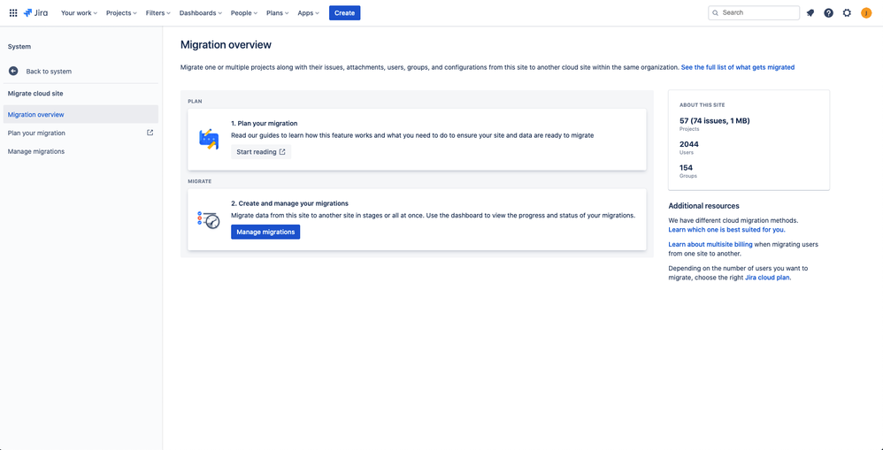Click 2. Create and manage your migrations title
The image size is (883, 450).
[x=290, y=203]
